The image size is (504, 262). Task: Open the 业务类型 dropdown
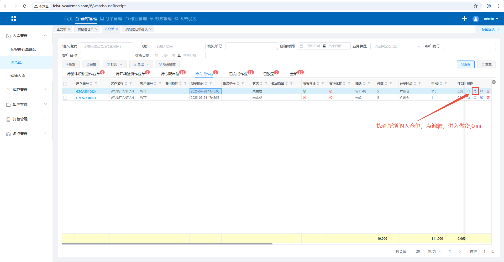[397, 46]
